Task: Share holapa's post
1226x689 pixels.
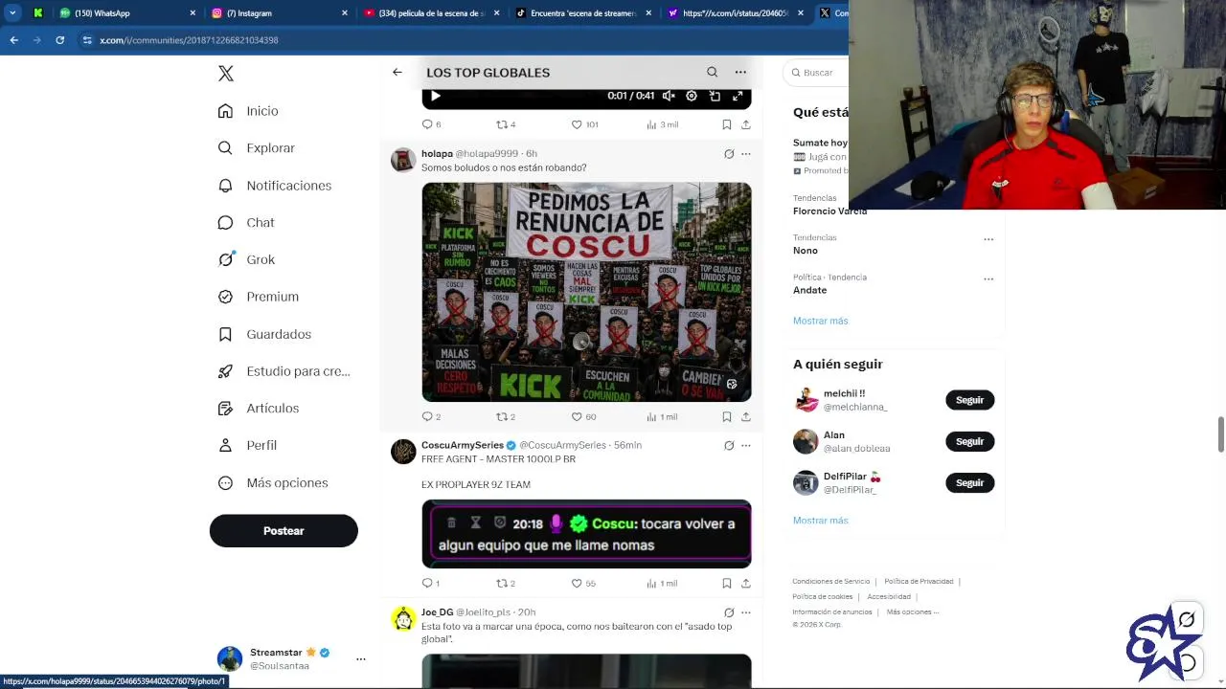Action: point(746,416)
